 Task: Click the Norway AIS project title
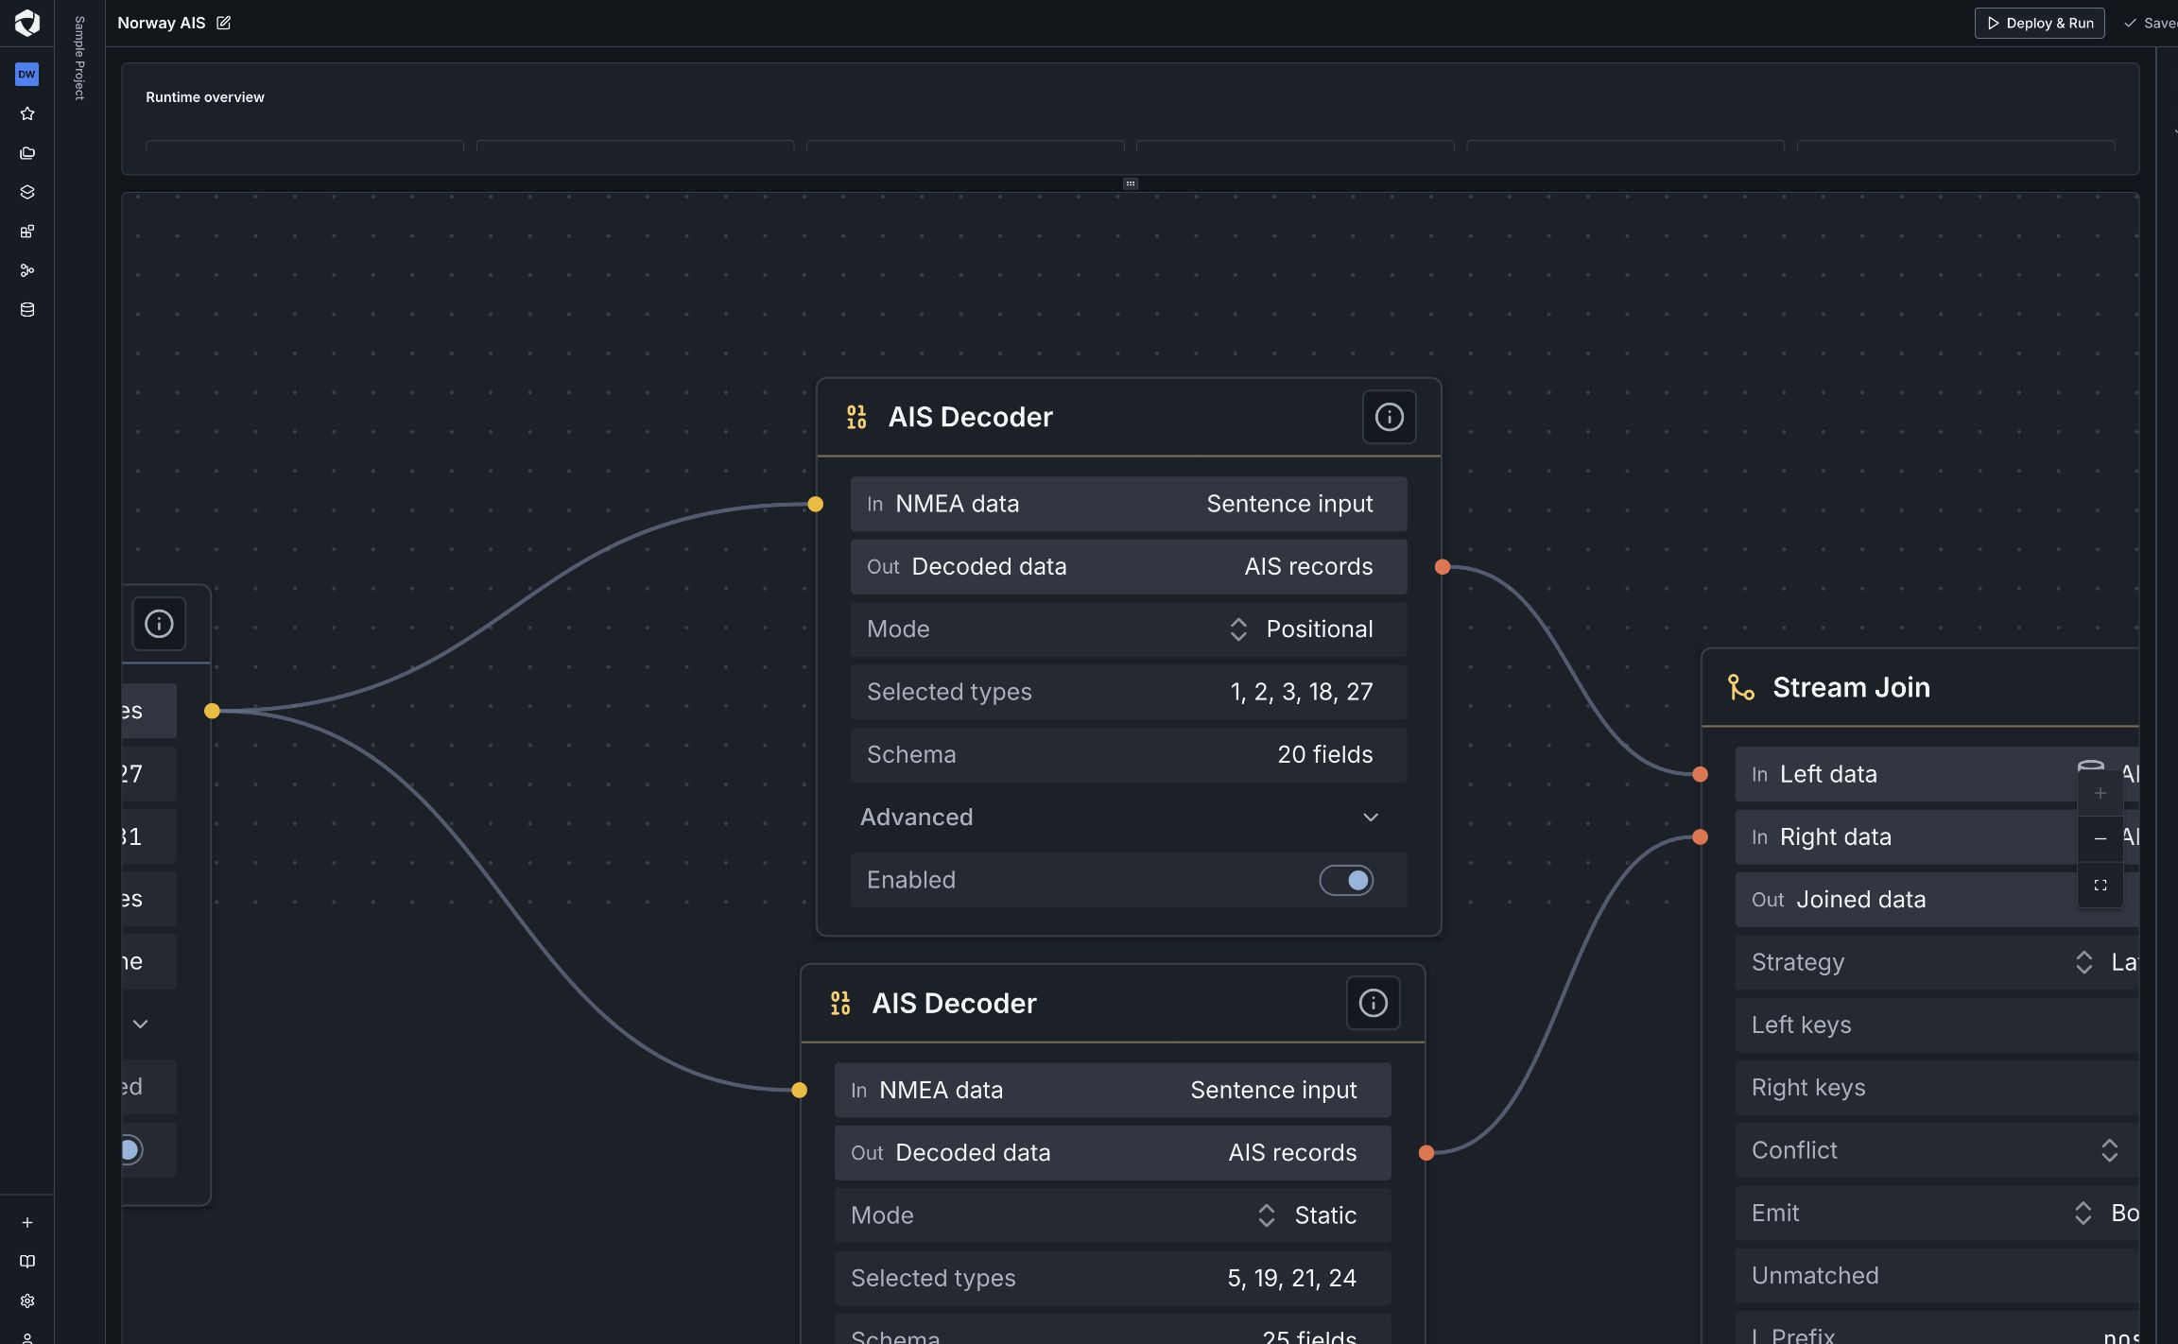(161, 23)
